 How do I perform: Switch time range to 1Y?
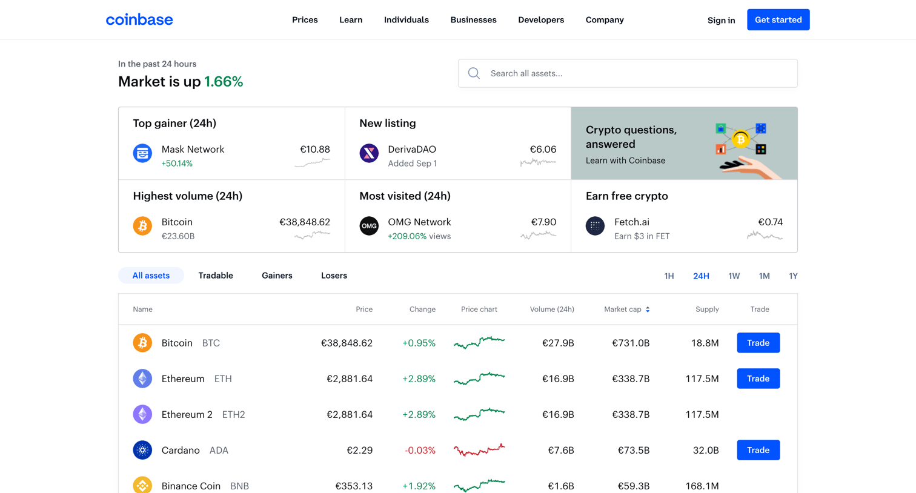click(793, 276)
